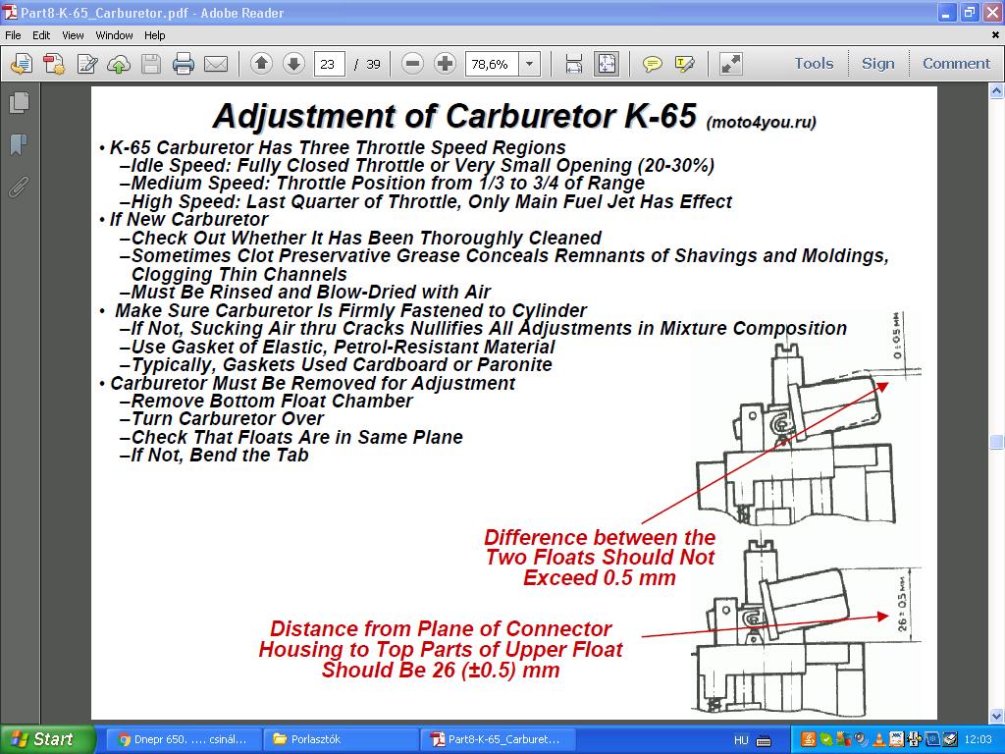Zoom in using the plus button
1005x754 pixels.
445,64
